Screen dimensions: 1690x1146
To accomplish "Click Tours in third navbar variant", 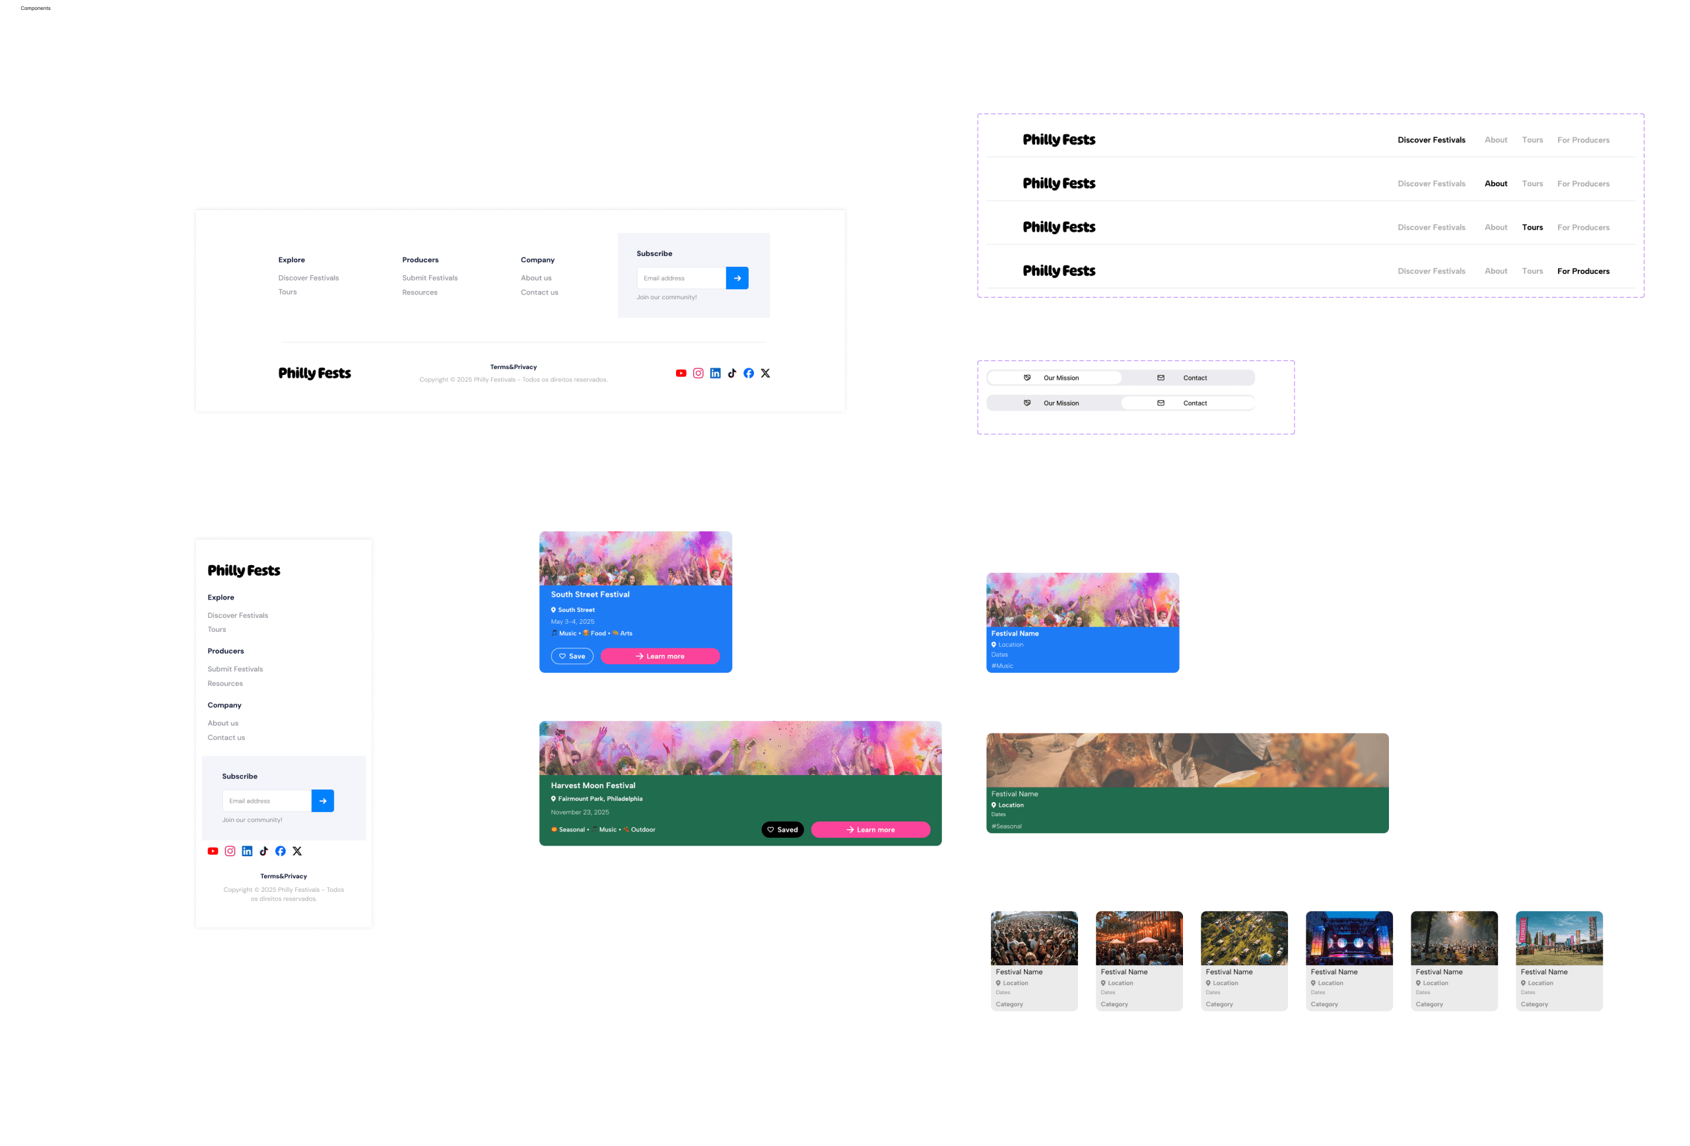I will [x=1532, y=228].
